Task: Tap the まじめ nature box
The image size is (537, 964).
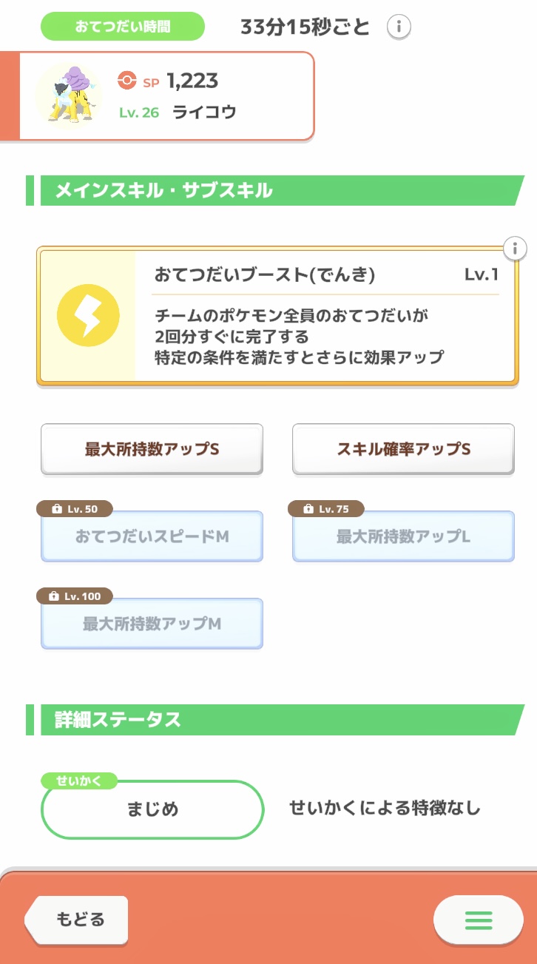Action: (152, 809)
